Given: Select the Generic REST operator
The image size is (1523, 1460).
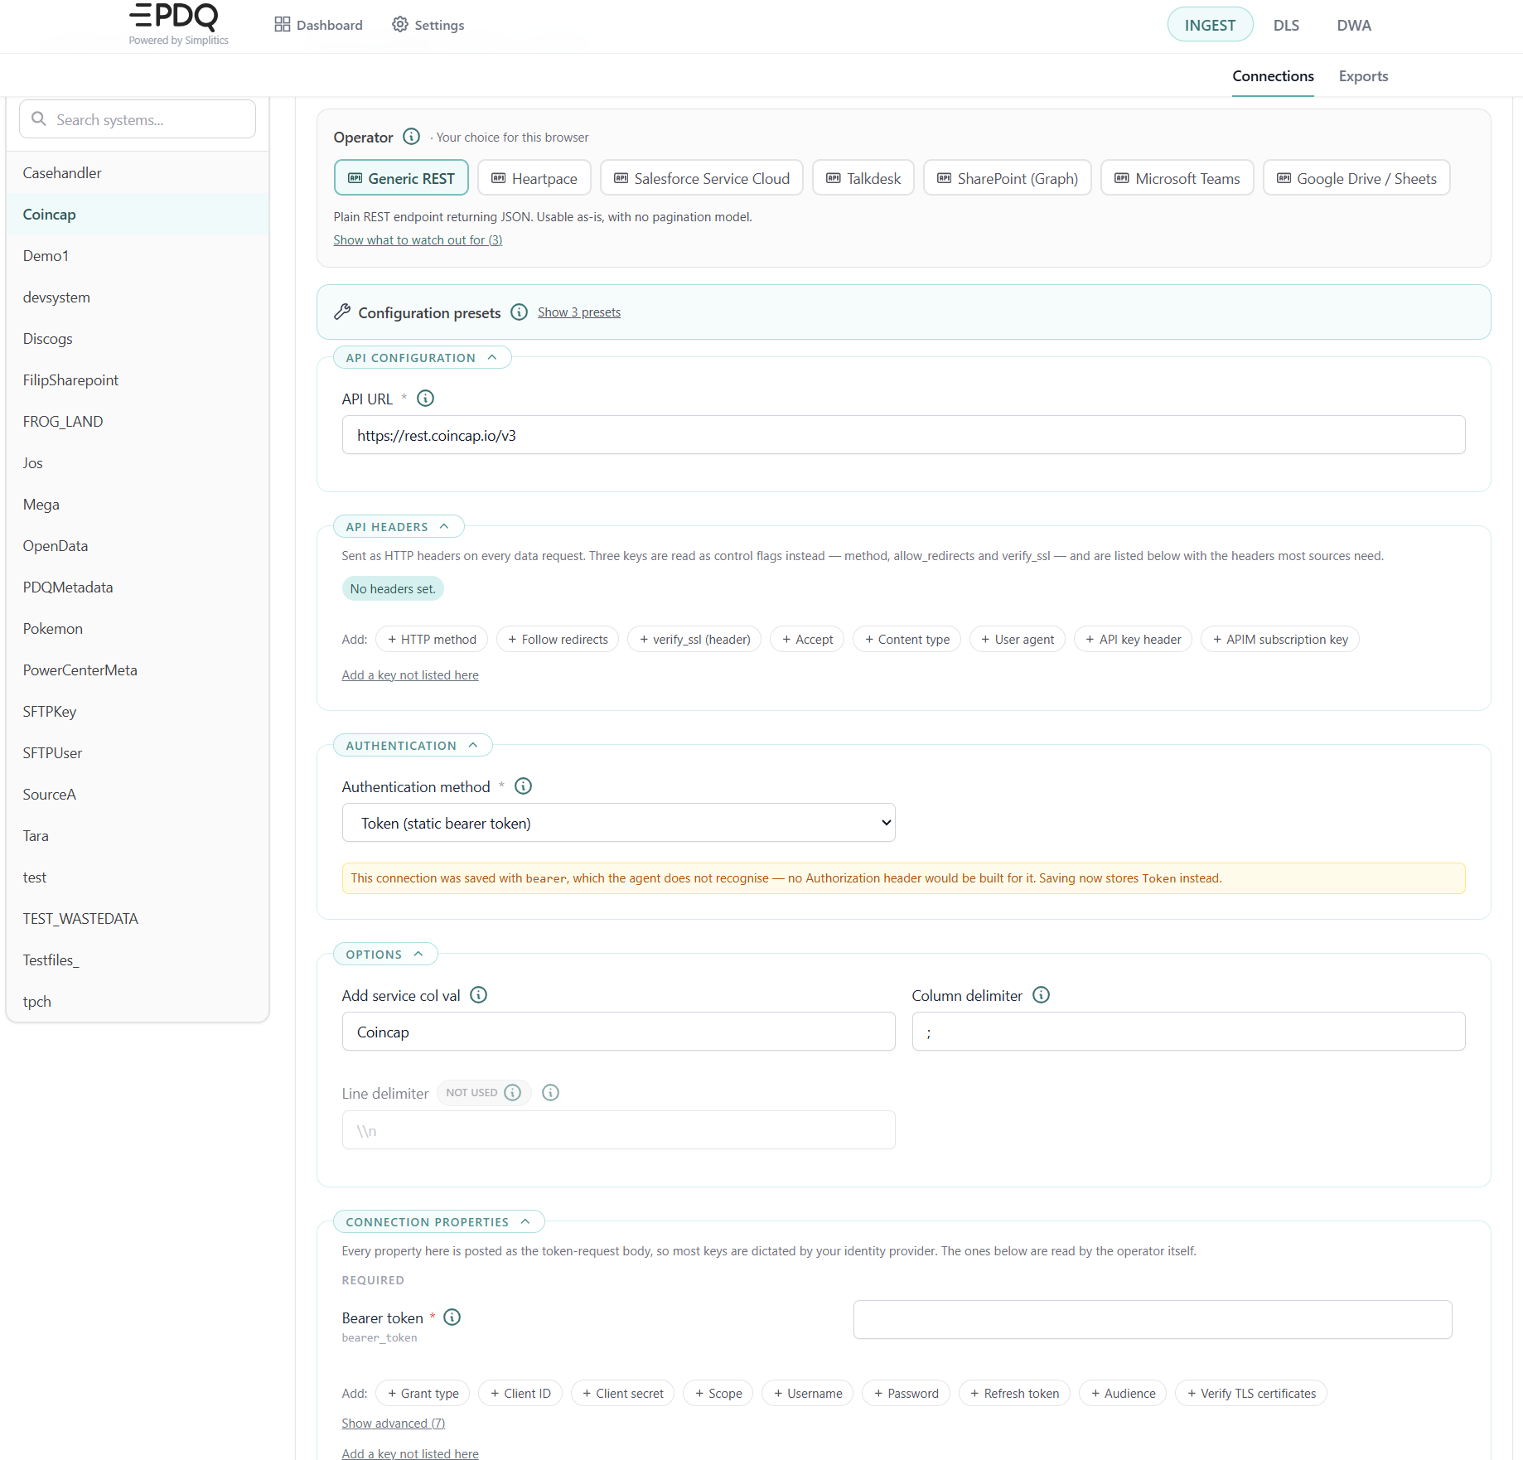Looking at the screenshot, I should click(x=401, y=178).
